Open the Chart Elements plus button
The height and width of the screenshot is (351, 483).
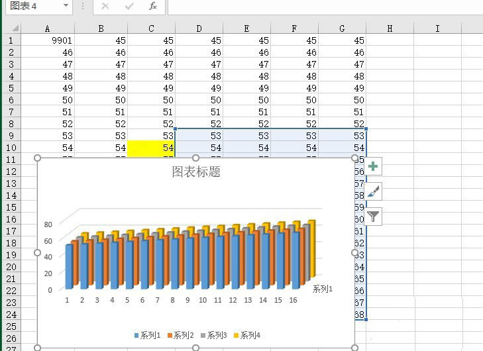pos(373,167)
